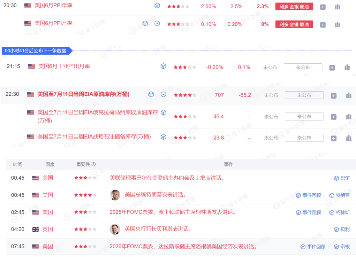This screenshot has width=356, height=257.
Task: Open 事件回顾 for 柯林斯 speech
Action: point(308,212)
